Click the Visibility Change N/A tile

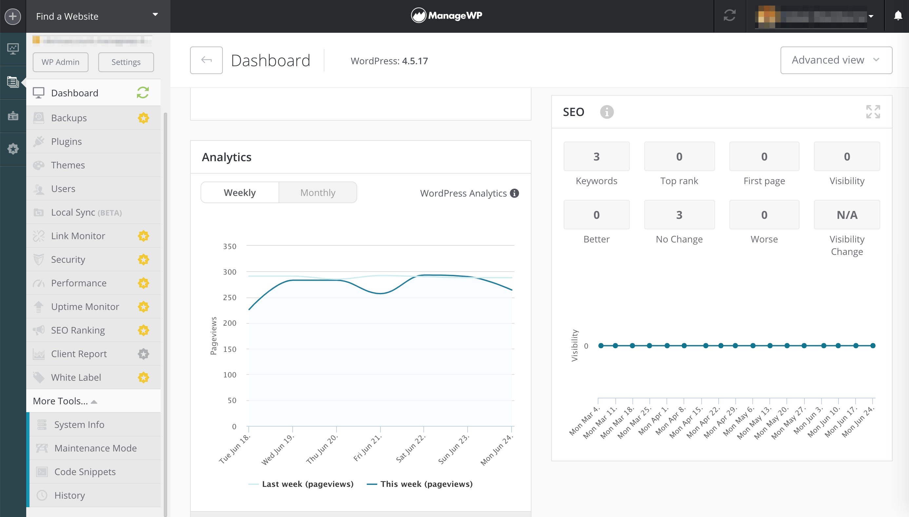click(x=847, y=215)
